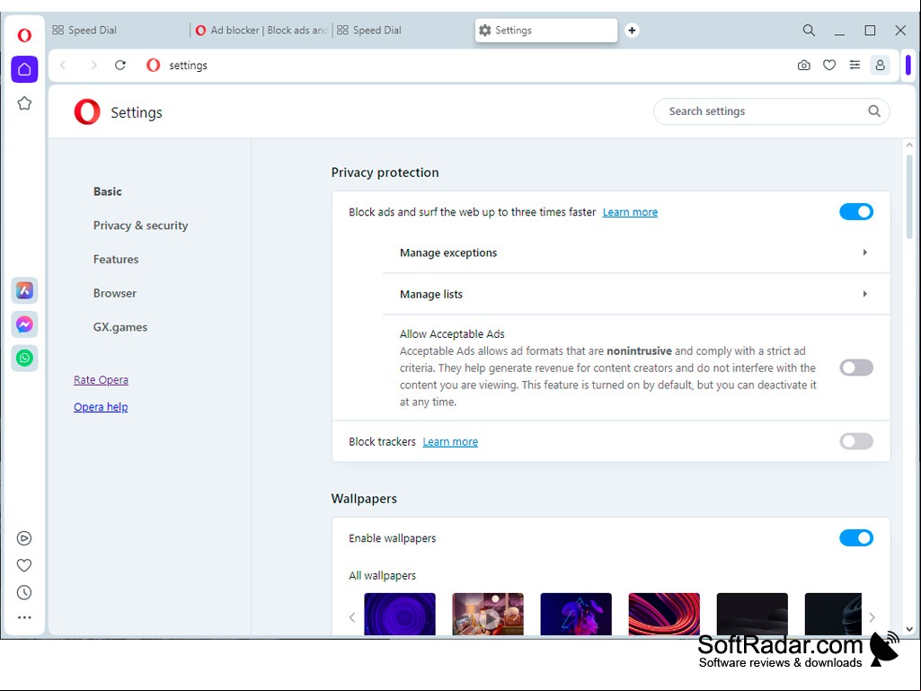Open History clock icon in sidebar
Image resolution: width=921 pixels, height=691 pixels.
pos(24,592)
